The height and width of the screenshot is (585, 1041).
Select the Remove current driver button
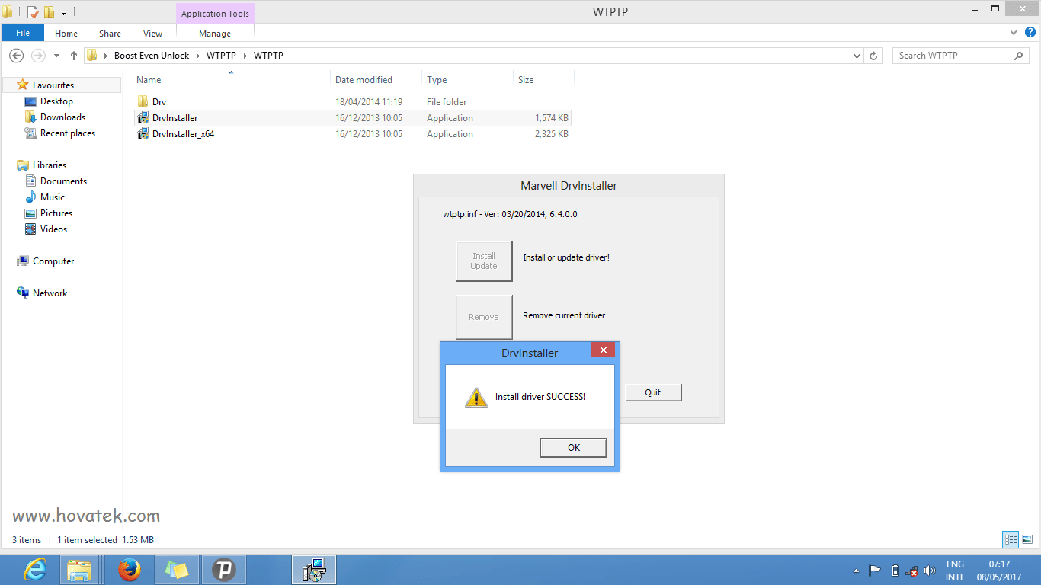pyautogui.click(x=484, y=316)
